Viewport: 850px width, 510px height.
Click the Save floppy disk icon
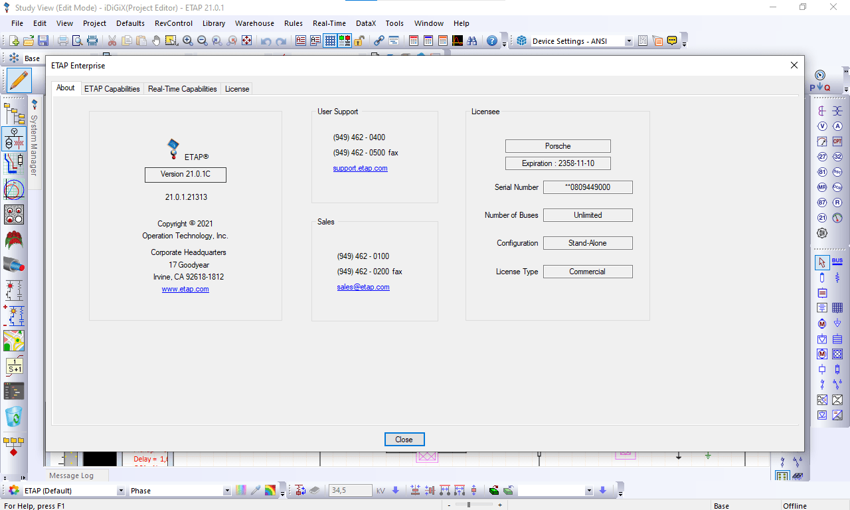pos(42,41)
